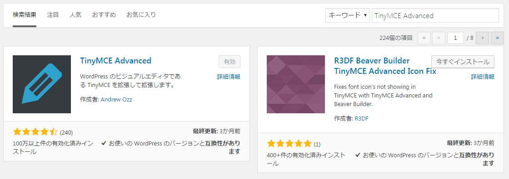
Task: Switch to the 人気 tab
Action: pos(75,15)
